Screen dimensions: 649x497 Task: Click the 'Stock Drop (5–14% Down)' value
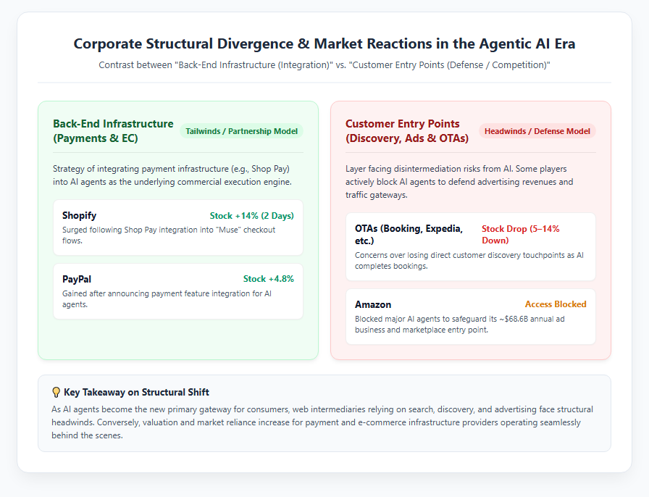[521, 235]
